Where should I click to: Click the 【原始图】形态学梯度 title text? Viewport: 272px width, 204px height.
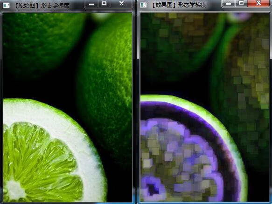pyautogui.click(x=41, y=6)
